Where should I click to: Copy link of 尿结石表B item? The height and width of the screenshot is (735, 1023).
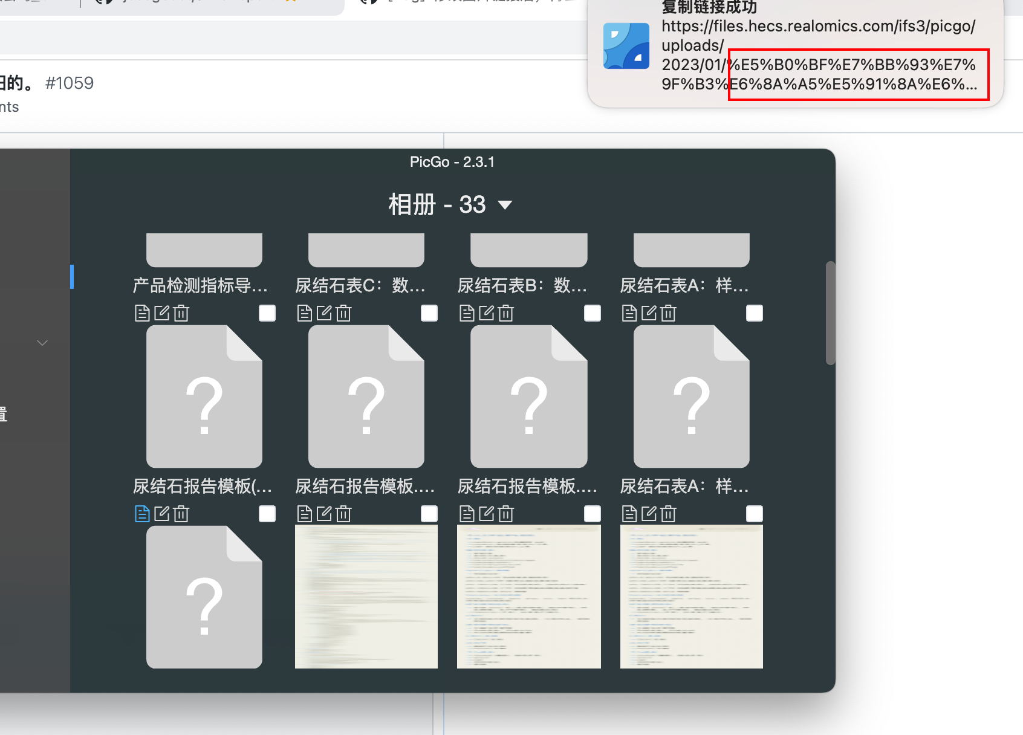click(x=467, y=313)
